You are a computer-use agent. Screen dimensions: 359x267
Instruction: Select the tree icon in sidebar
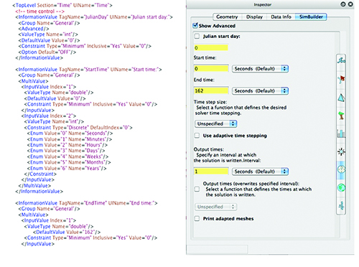341,116
